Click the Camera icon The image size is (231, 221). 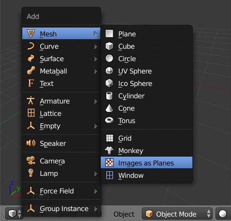31,161
